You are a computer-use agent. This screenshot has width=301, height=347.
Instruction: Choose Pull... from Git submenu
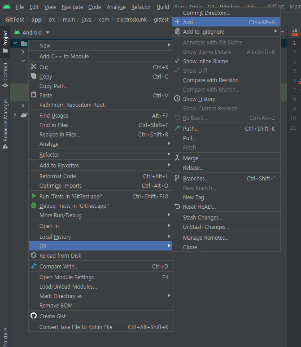point(226,138)
